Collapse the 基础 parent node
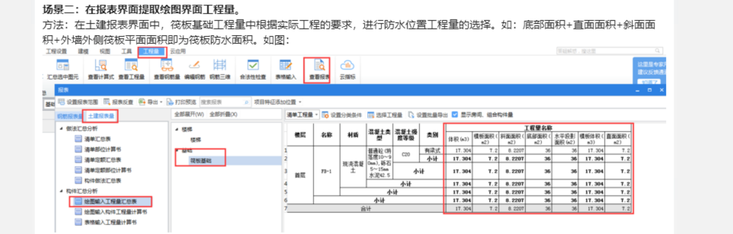This screenshot has height=234, width=733. [177, 151]
